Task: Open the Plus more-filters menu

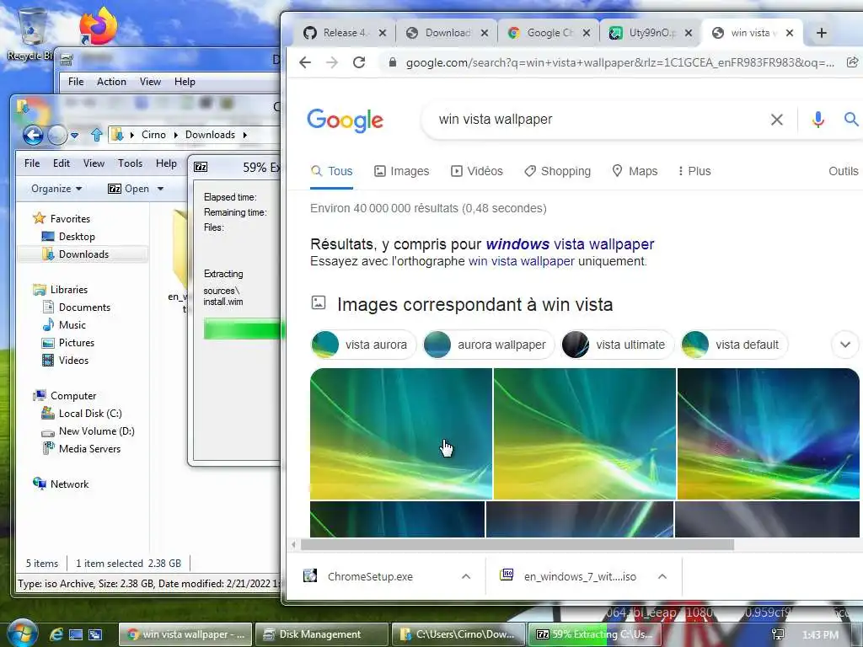Action: pos(694,171)
